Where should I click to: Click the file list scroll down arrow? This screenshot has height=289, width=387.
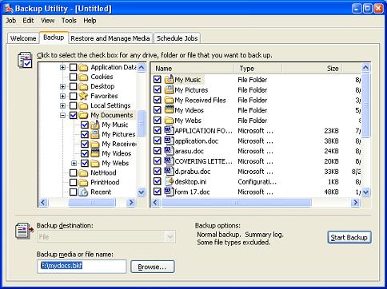coord(365,192)
